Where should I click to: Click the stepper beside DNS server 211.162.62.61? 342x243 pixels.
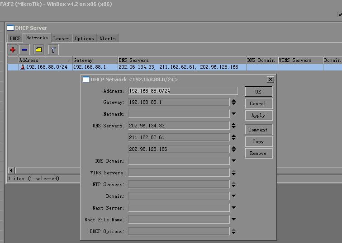tap(233, 137)
